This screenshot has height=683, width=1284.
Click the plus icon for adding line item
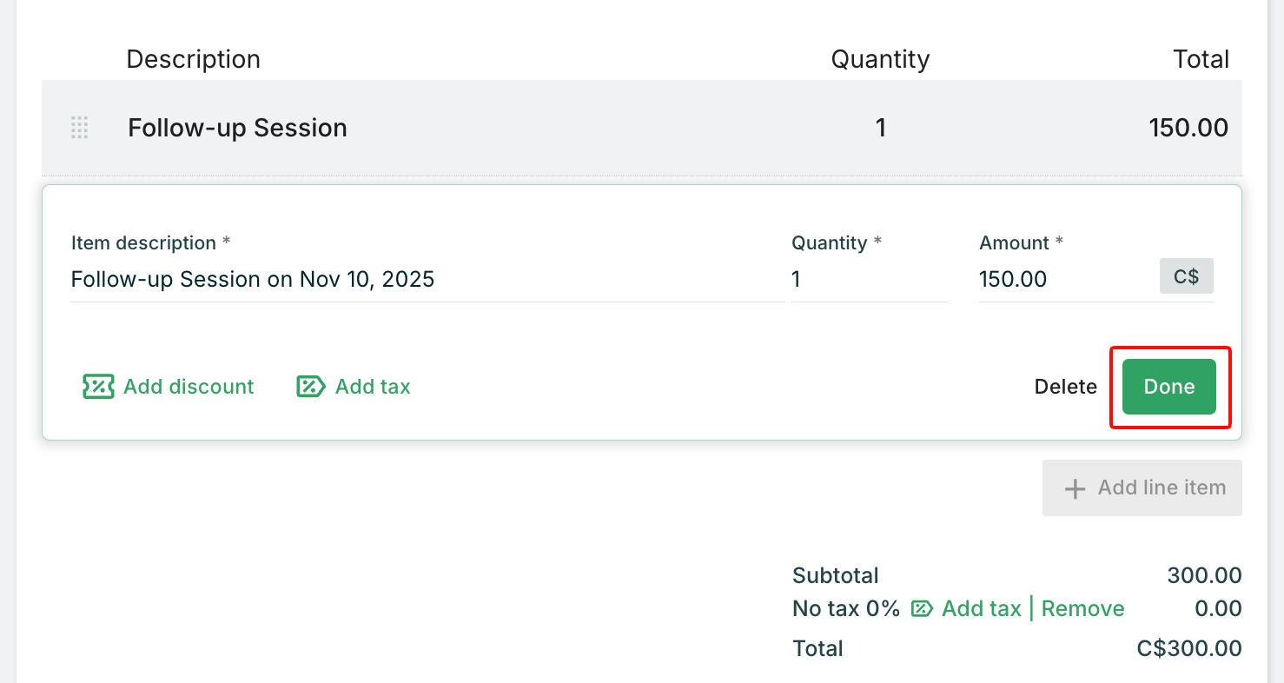pos(1075,488)
